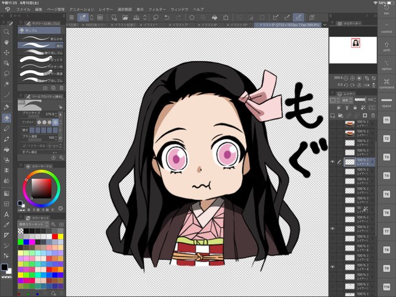Select the Hand move tool
This screenshot has height=297, width=396.
tap(6, 42)
